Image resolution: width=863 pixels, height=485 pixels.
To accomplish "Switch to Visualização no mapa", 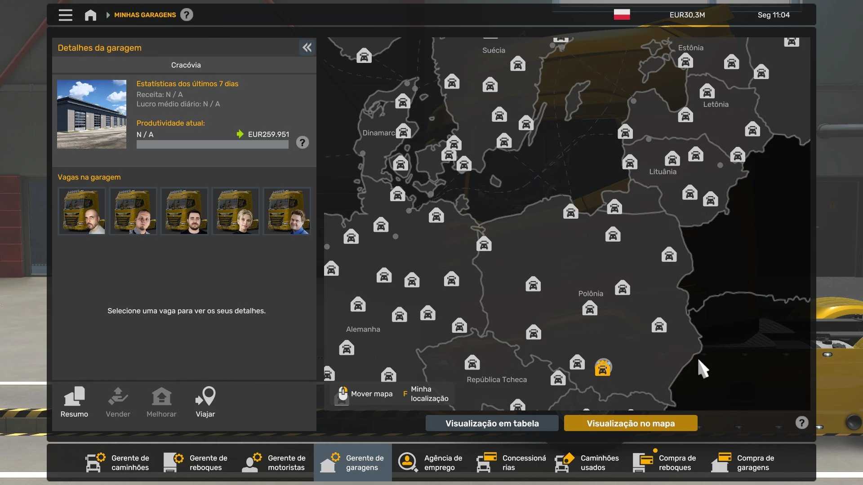I will [630, 423].
